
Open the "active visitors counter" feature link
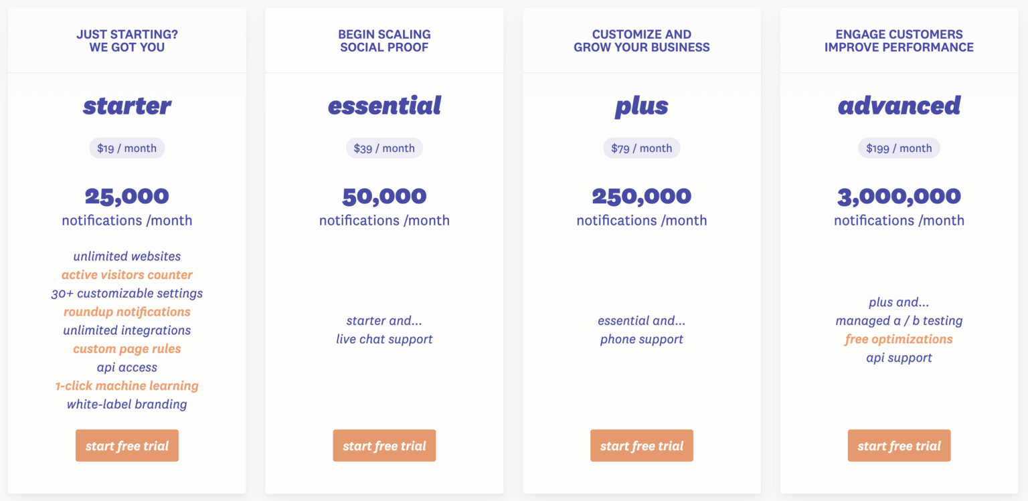[x=127, y=275]
